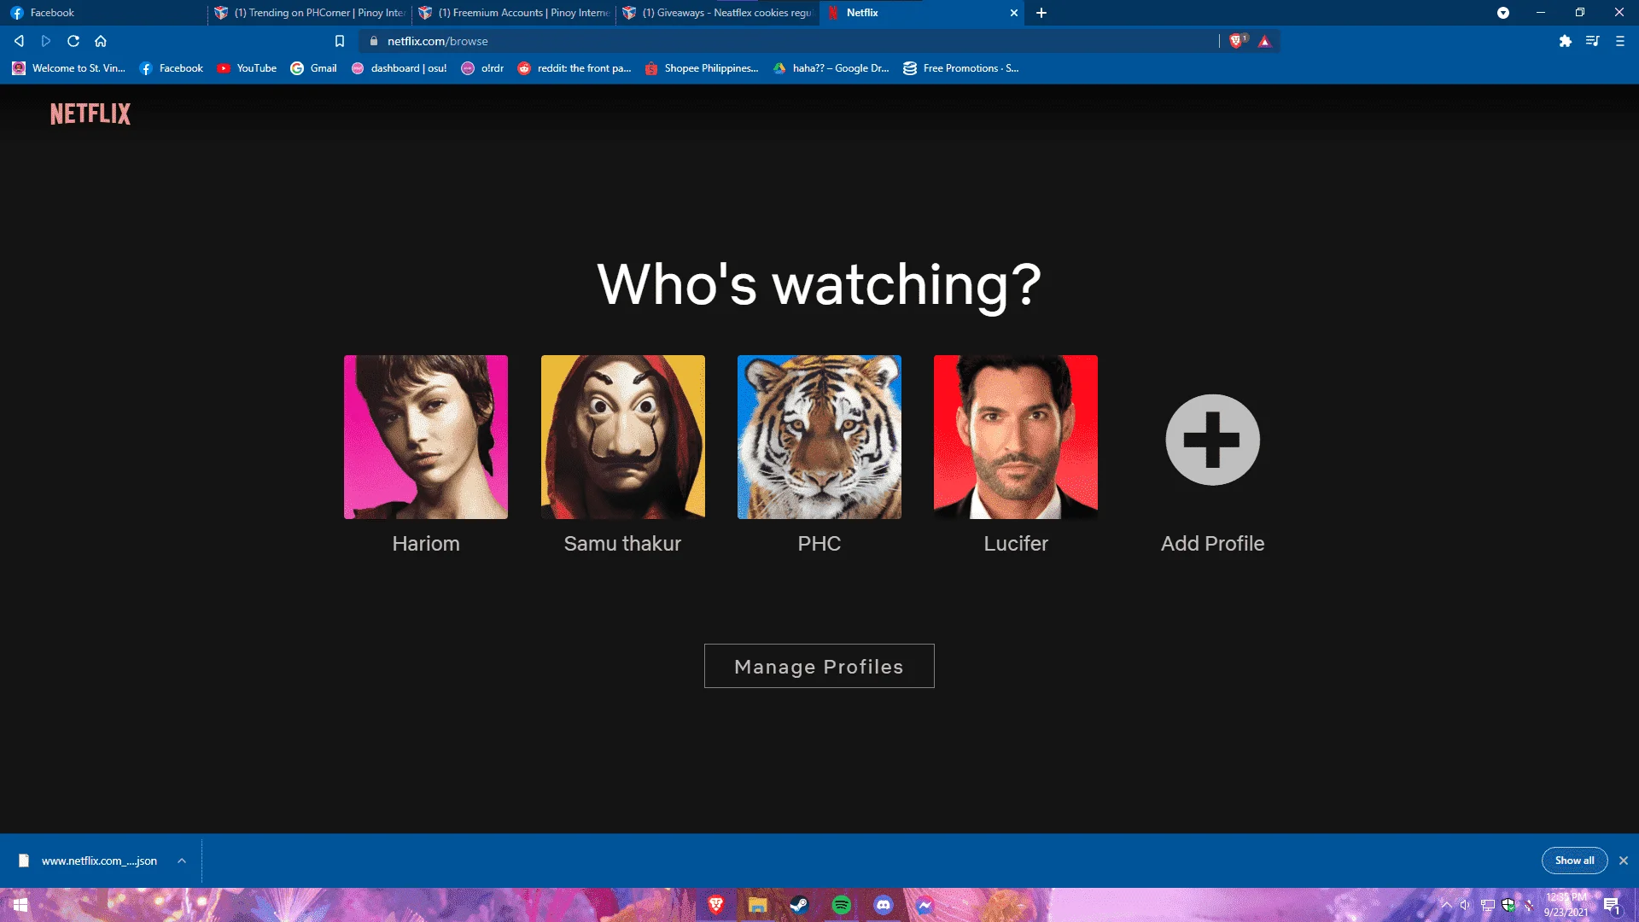Click the Add Profile plus icon
The image size is (1639, 922).
(x=1212, y=440)
